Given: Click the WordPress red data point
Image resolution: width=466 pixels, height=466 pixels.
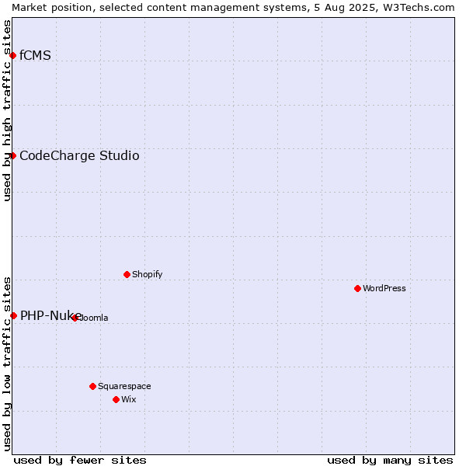Looking at the screenshot, I should [x=357, y=289].
